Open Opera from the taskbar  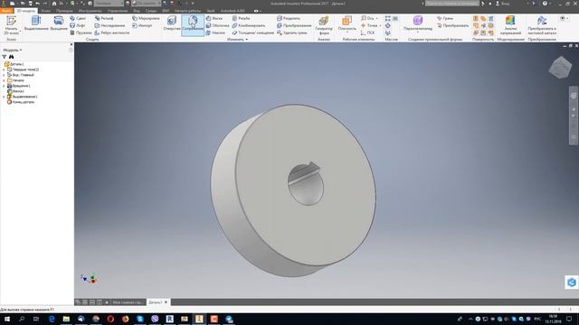pyautogui.click(x=110, y=319)
